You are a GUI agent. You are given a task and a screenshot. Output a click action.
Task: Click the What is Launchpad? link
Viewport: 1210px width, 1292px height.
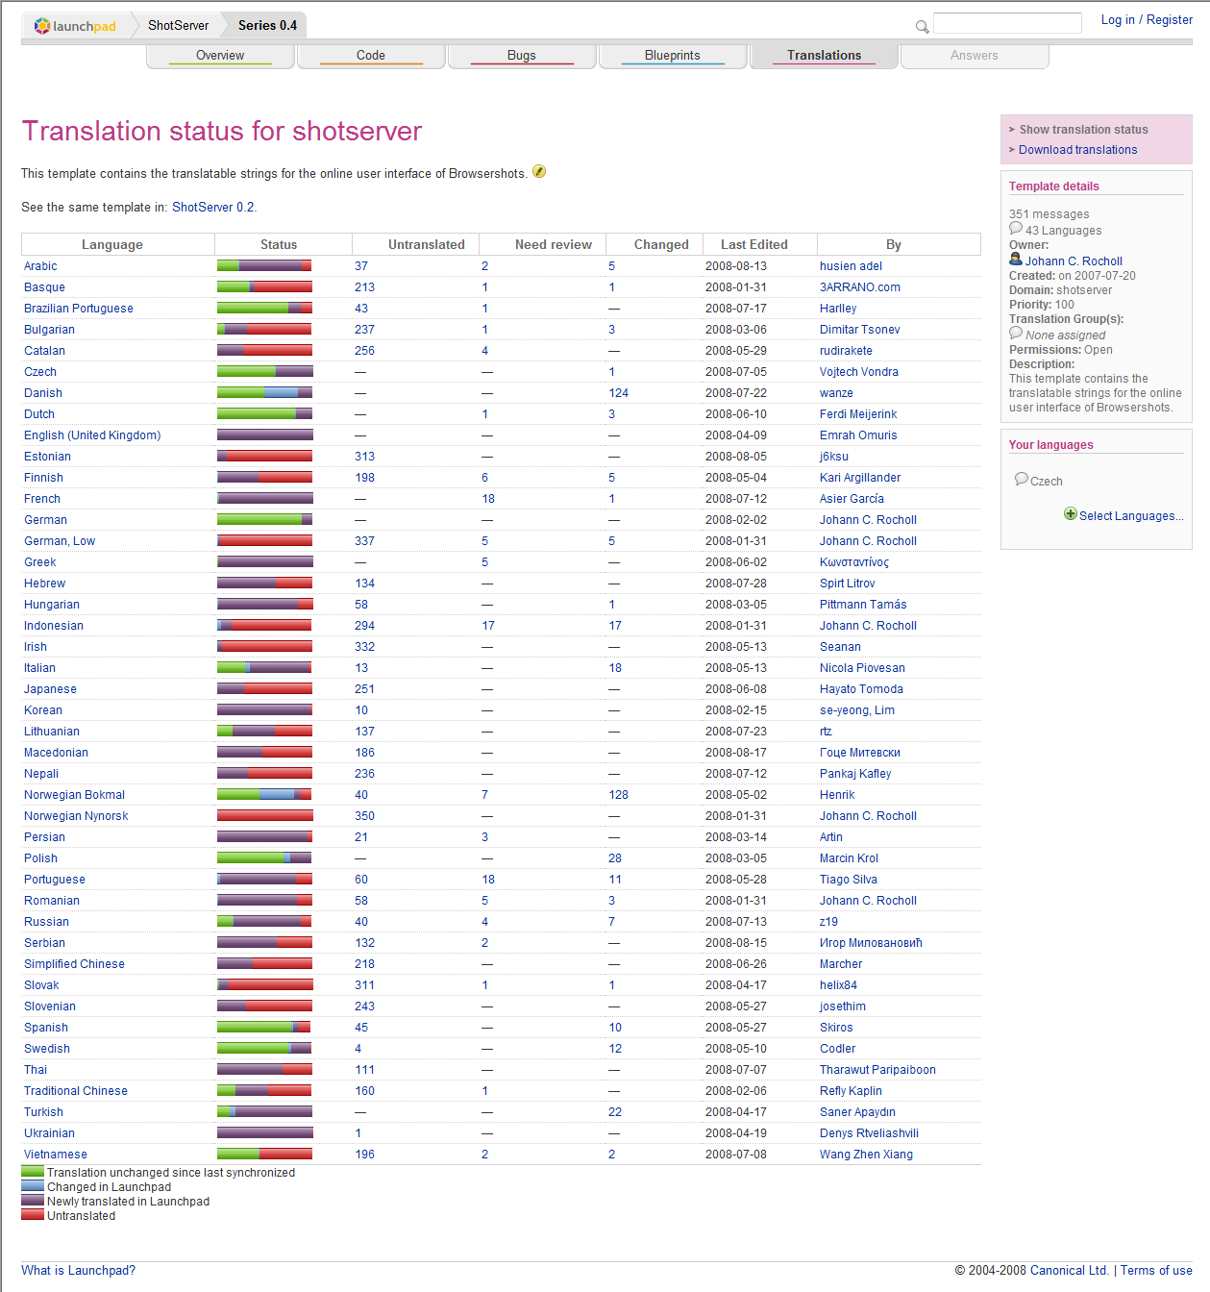tap(78, 1271)
